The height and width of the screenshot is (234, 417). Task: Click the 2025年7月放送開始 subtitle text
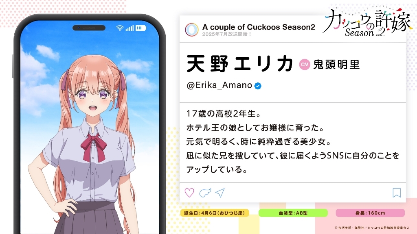[x=226, y=34]
